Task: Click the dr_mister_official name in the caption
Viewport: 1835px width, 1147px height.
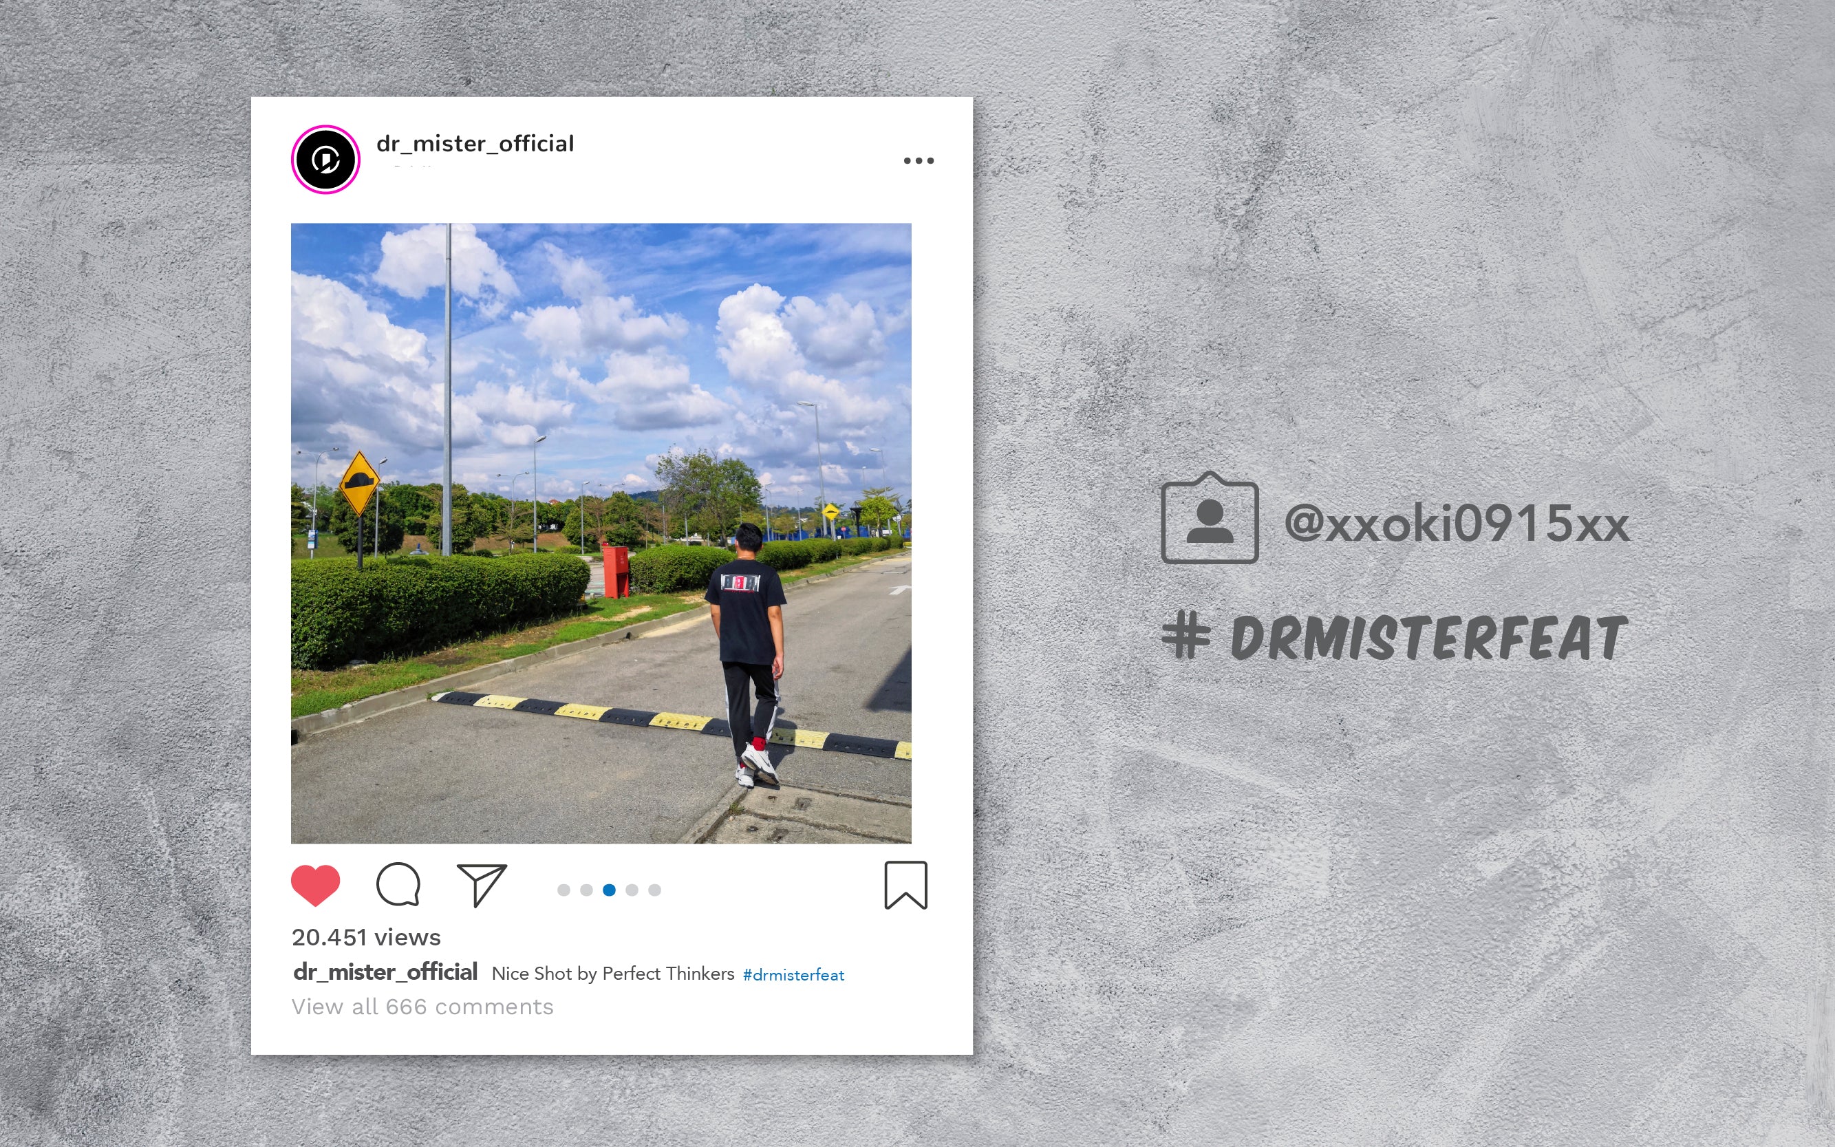Action: pyautogui.click(x=385, y=972)
